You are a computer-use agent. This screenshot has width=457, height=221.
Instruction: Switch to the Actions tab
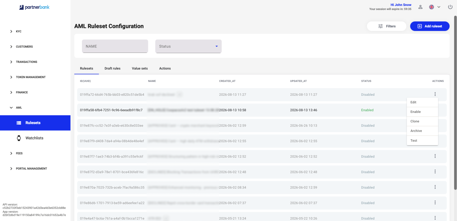[x=165, y=68]
